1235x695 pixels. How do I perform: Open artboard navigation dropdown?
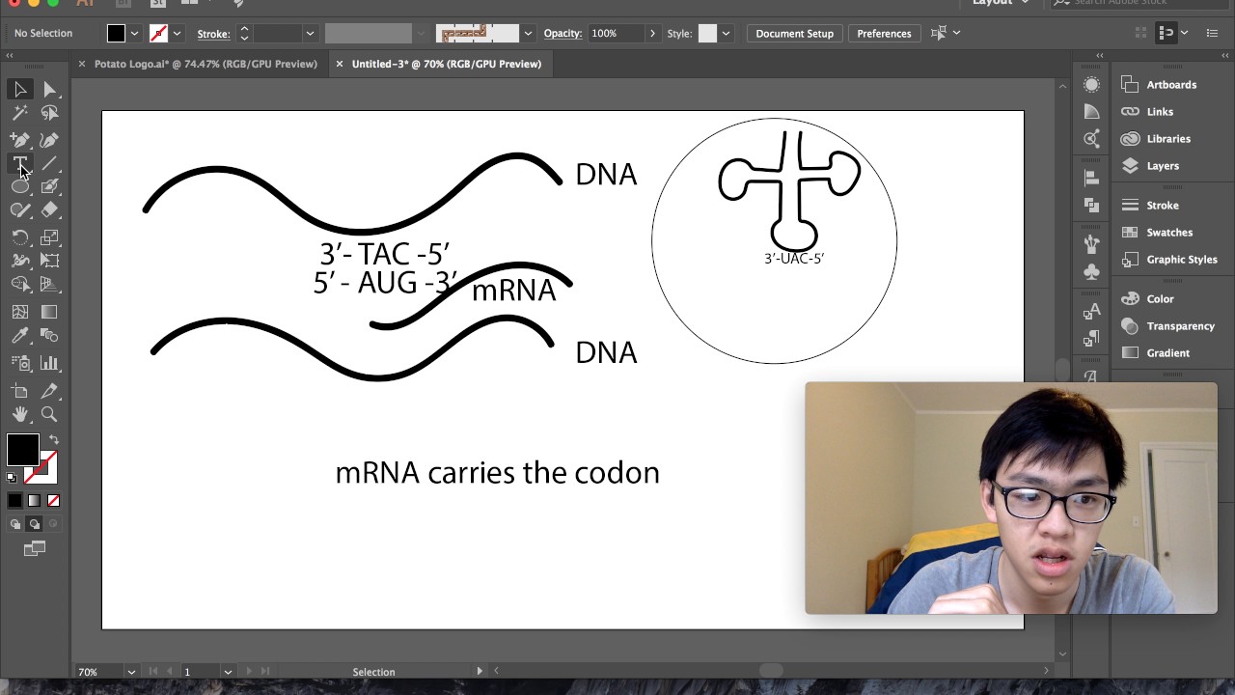228,672
